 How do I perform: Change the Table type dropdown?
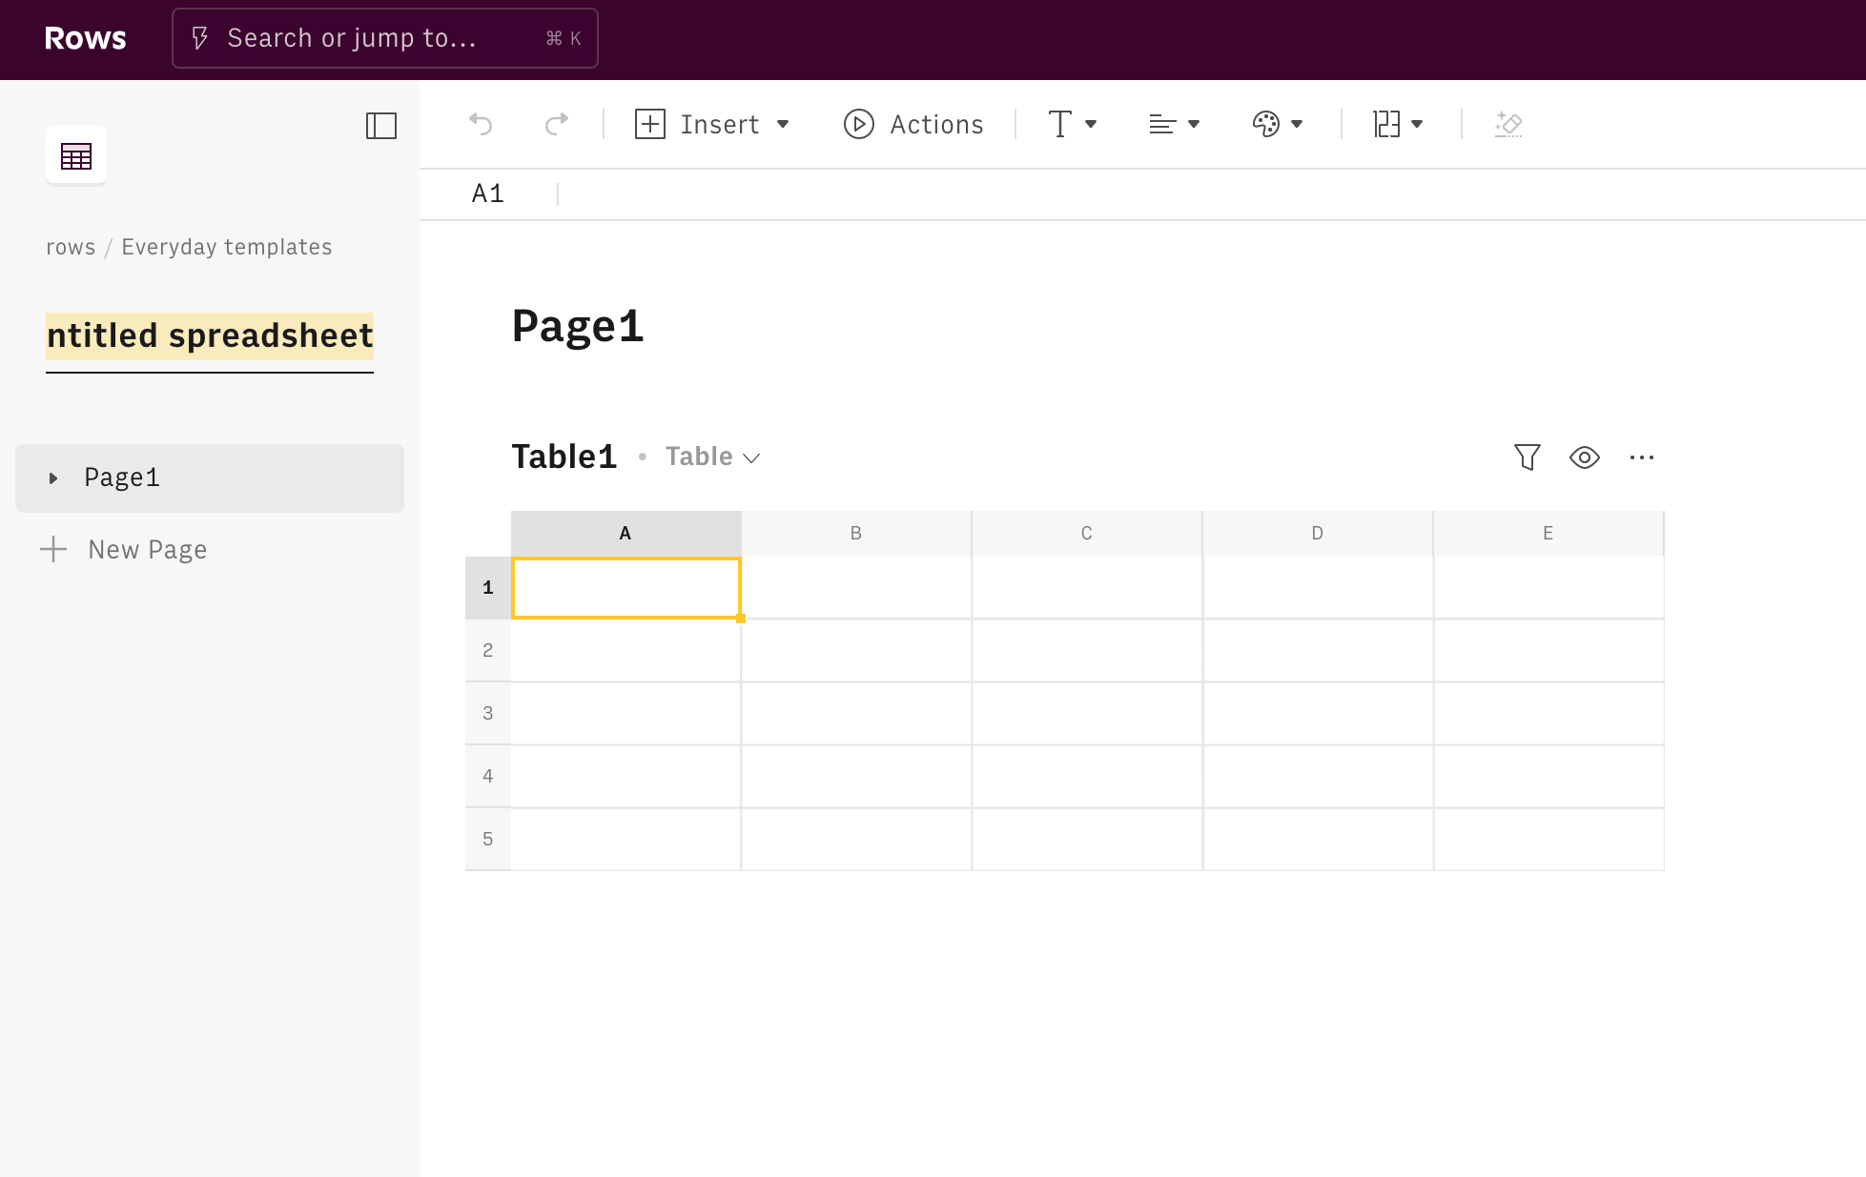click(x=712, y=457)
